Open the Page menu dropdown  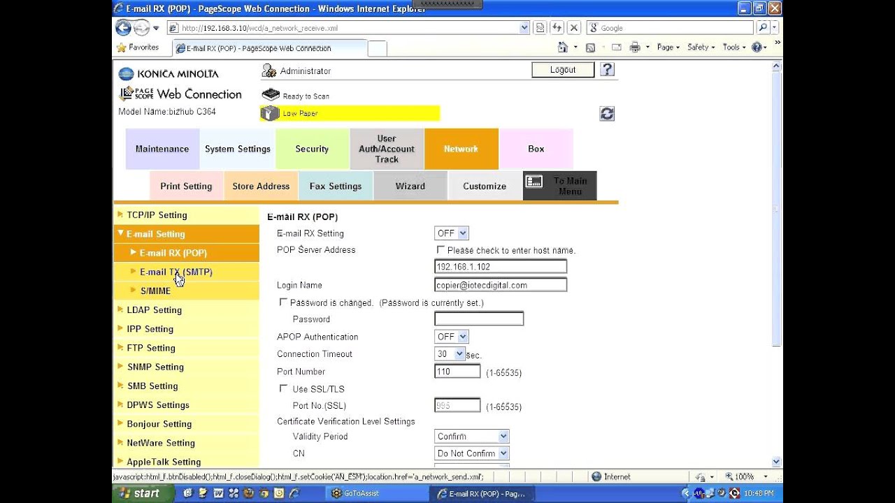668,48
